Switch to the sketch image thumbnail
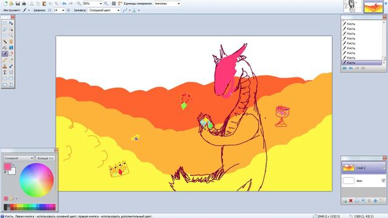The image size is (388, 218). pos(352,6)
